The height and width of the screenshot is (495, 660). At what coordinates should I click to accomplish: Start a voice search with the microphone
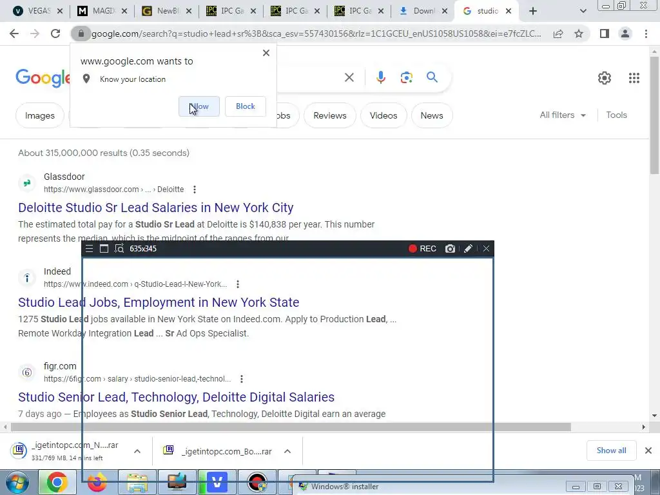[x=380, y=77]
